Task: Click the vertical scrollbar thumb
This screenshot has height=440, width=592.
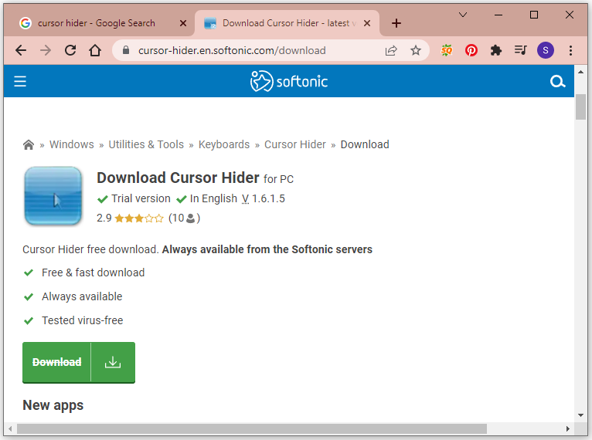Action: tap(580, 107)
